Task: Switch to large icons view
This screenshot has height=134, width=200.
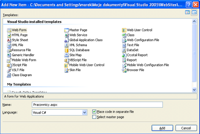Action: click(187, 12)
